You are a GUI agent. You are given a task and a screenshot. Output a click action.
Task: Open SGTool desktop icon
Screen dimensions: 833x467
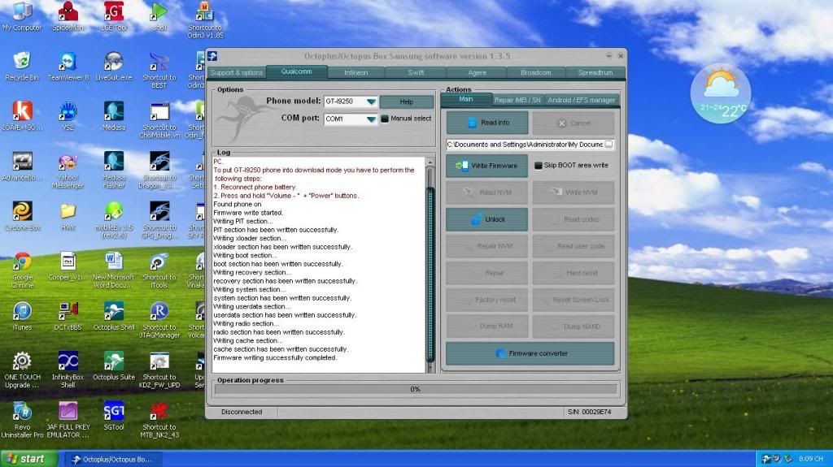click(x=114, y=416)
